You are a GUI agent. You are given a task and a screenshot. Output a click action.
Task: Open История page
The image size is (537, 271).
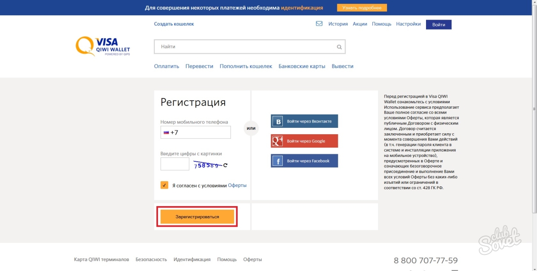pyautogui.click(x=338, y=24)
